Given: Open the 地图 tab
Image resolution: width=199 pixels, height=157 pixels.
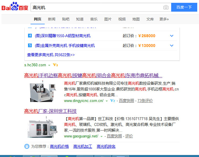Looking at the screenshot, I should (x=136, y=19).
